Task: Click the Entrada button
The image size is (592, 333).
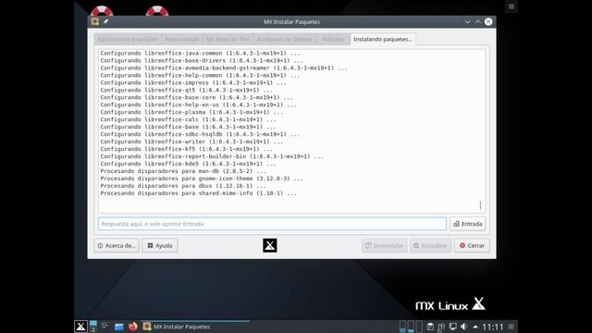Action: point(468,224)
